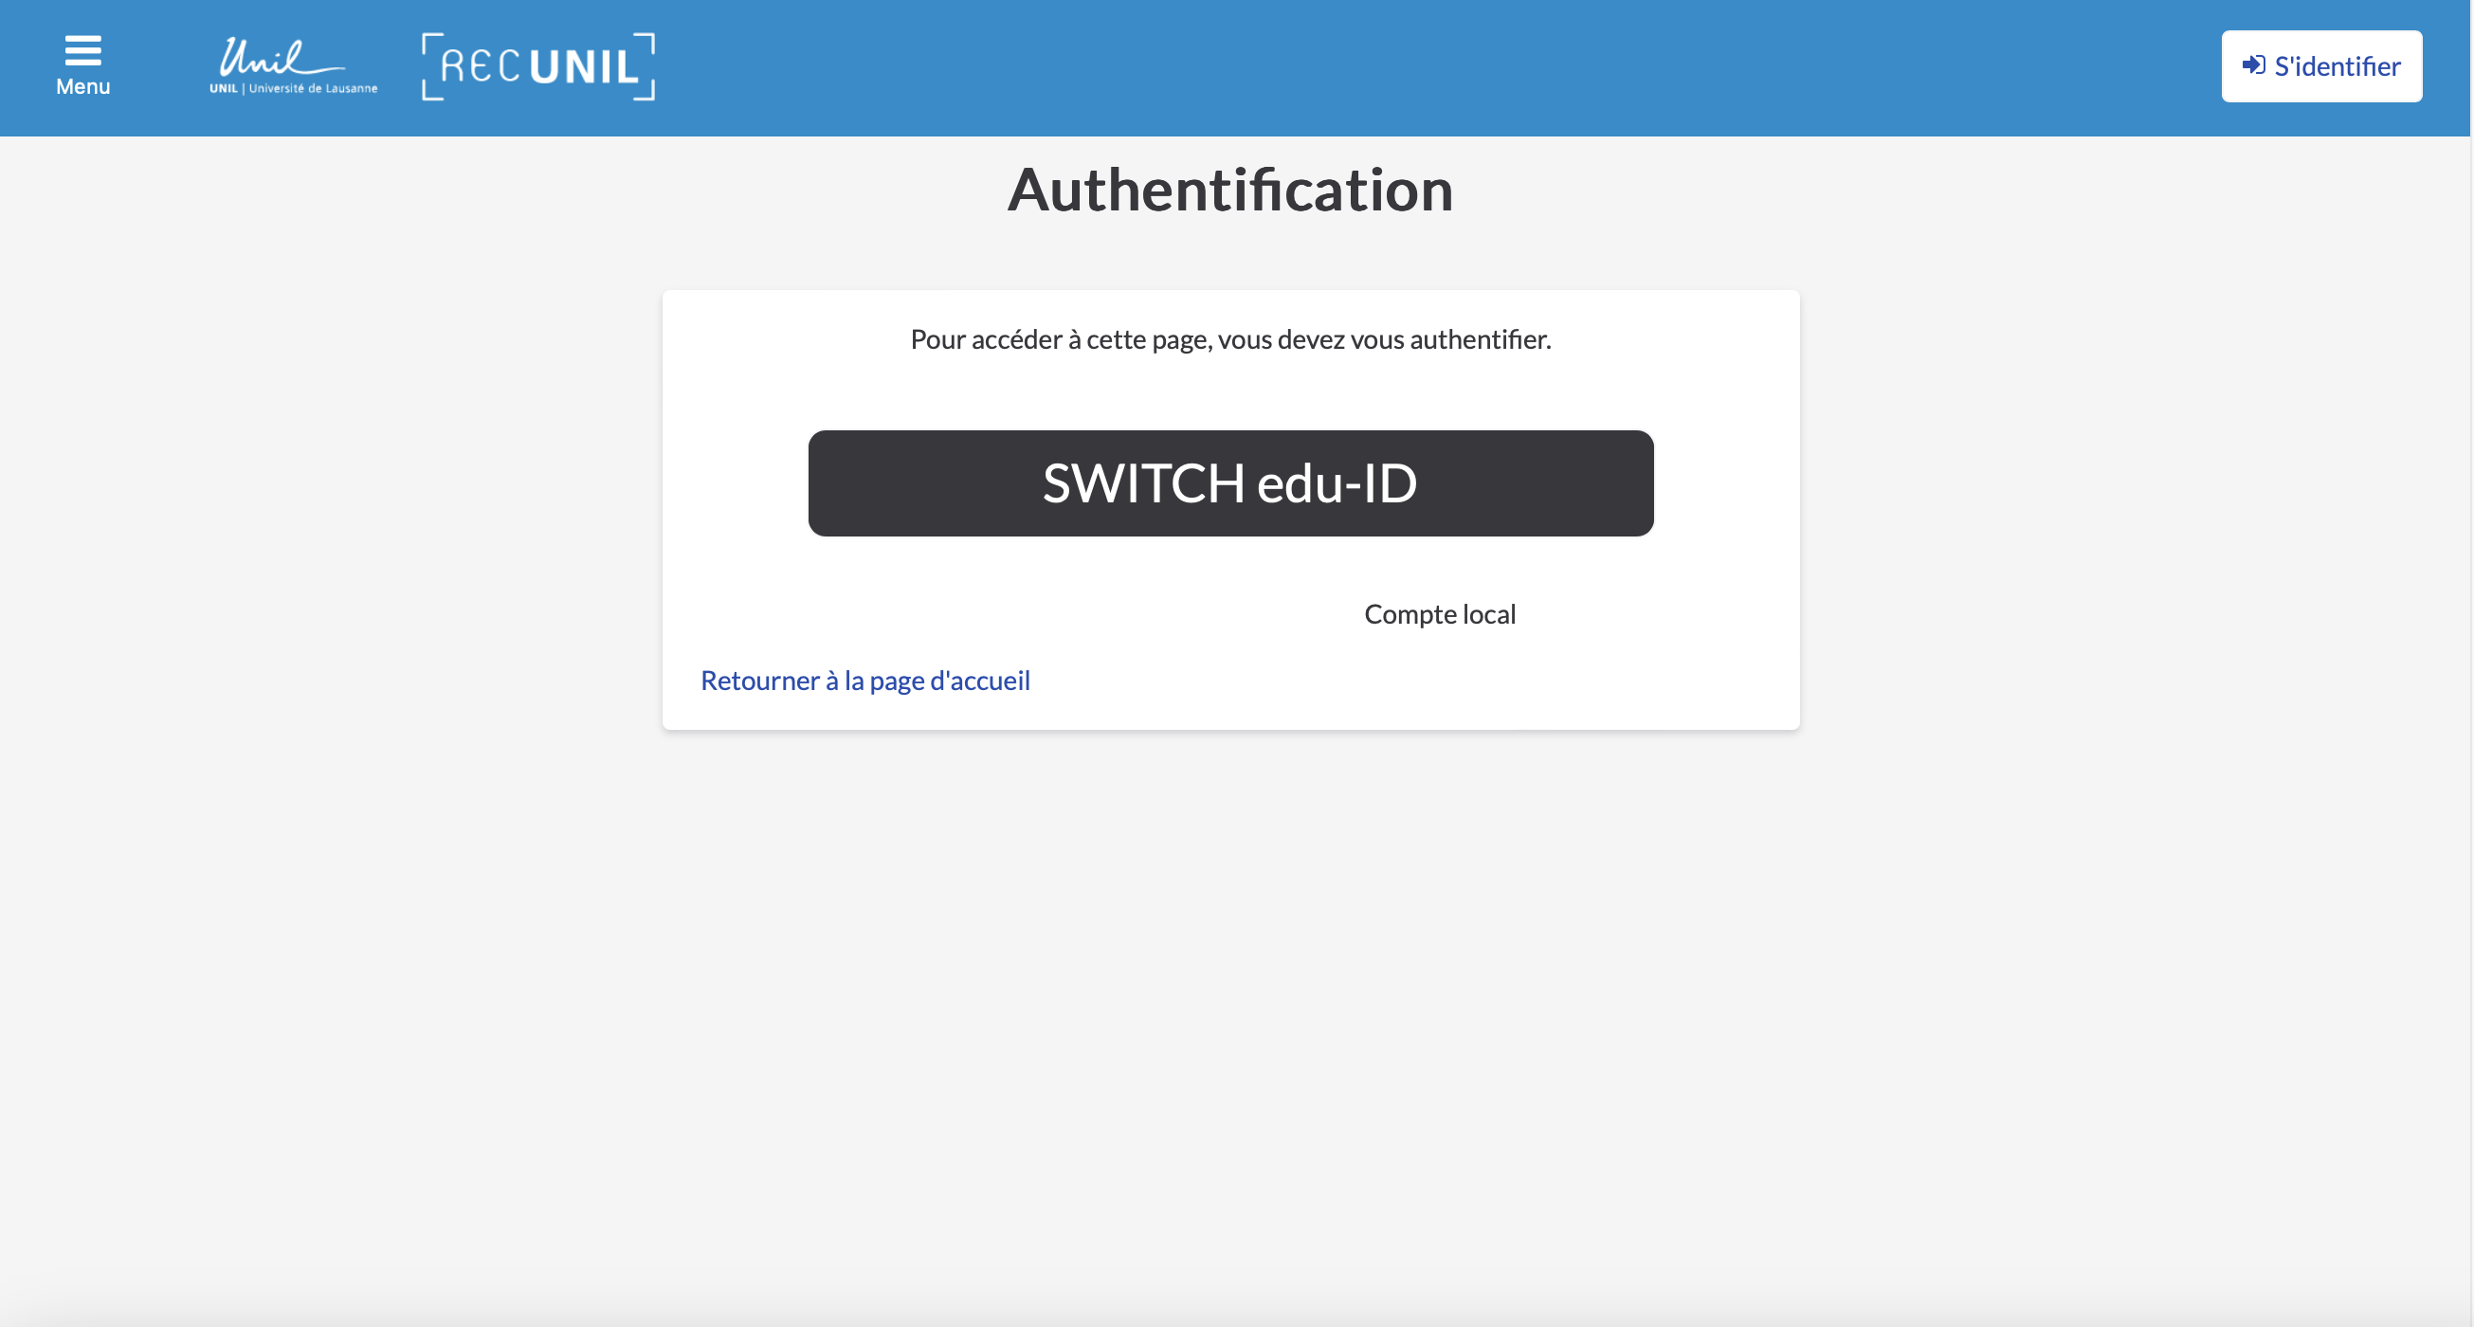Click the bold "UNIL" letters in the RECUNIL logo
The height and width of the screenshot is (1327, 2474).
[584, 66]
